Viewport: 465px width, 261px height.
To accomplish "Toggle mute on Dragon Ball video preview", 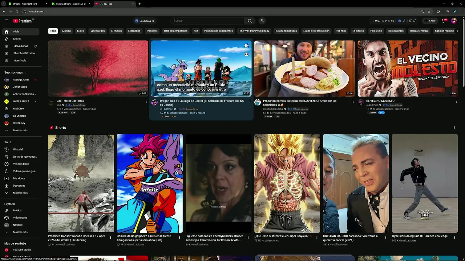I will (246, 45).
